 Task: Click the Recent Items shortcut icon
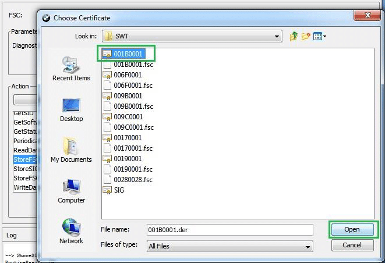point(71,65)
